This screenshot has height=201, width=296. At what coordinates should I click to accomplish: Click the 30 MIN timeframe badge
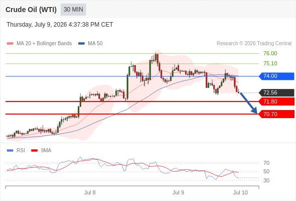click(x=73, y=10)
